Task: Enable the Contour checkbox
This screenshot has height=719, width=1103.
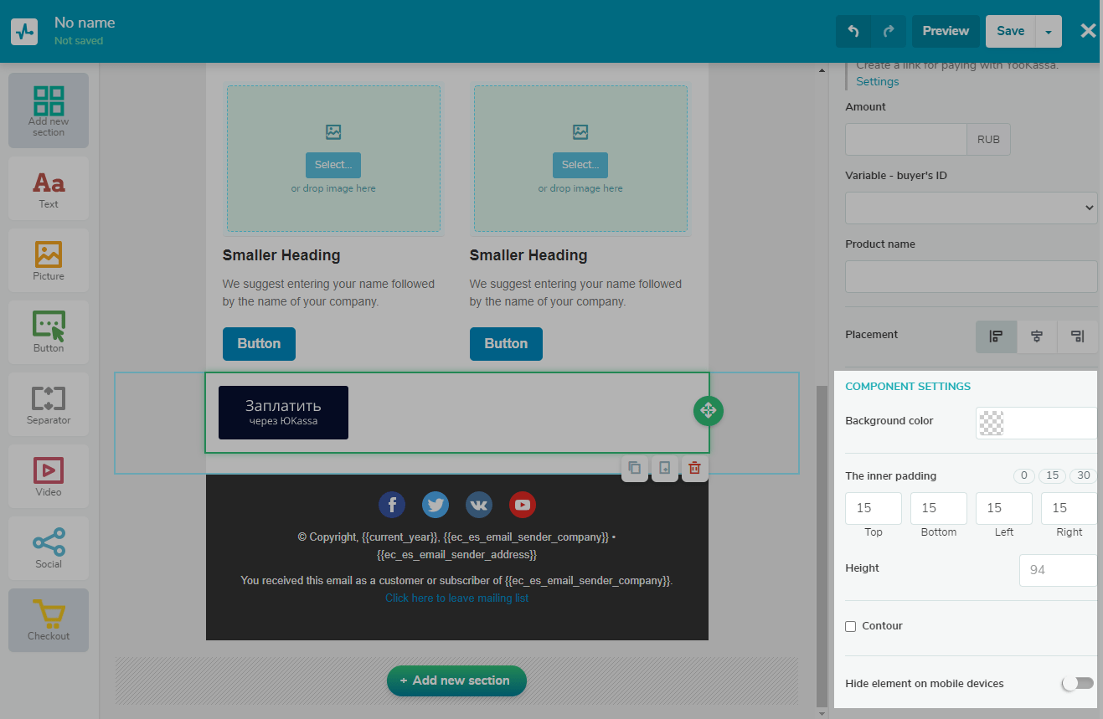Action: pyautogui.click(x=851, y=626)
